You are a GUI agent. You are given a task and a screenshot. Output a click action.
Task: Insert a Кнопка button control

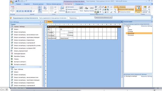[x=92, y=9]
